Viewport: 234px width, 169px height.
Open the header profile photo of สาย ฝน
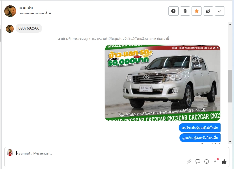pos(10,11)
